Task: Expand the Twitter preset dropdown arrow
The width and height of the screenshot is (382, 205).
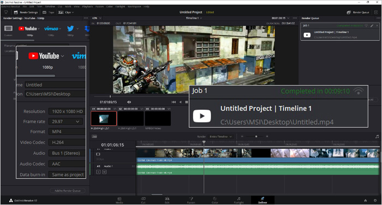Action: [77, 29]
